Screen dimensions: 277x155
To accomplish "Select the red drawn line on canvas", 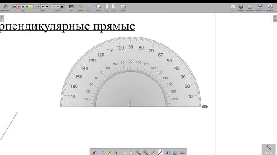I will (9, 126).
